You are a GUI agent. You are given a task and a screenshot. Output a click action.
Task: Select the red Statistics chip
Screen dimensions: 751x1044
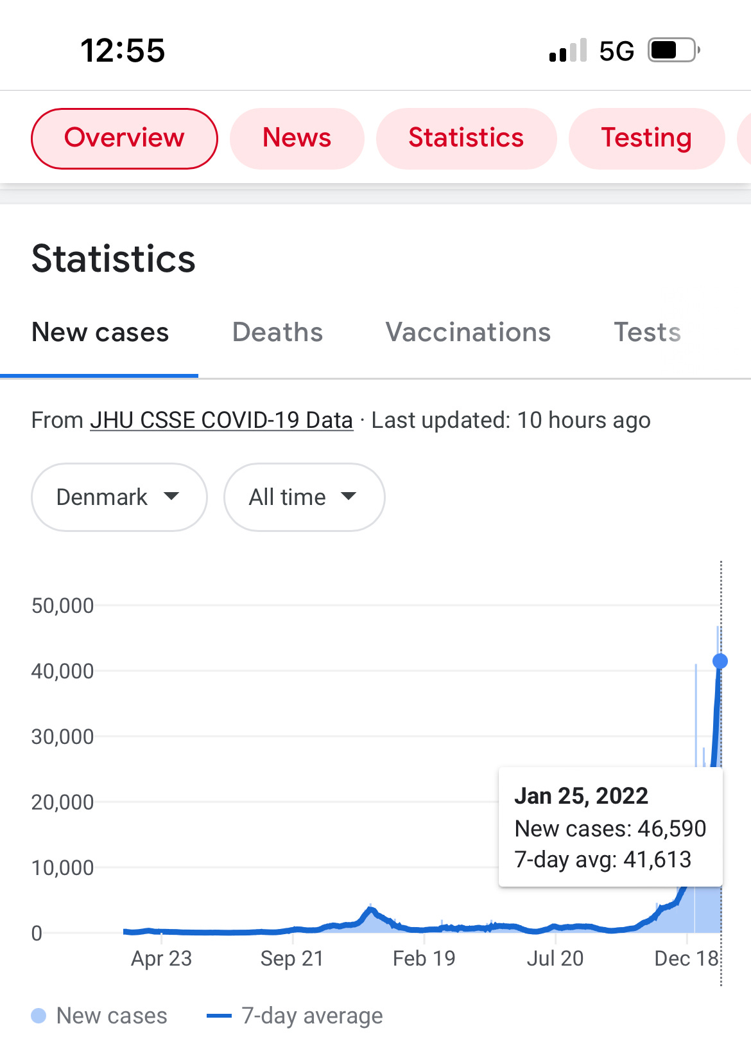[466, 138]
